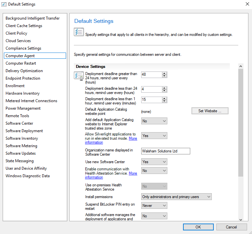
Task: Open User and Device Affinity
Action: (x=26, y=168)
